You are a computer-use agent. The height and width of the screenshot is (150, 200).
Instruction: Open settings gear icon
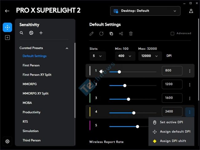point(7,141)
